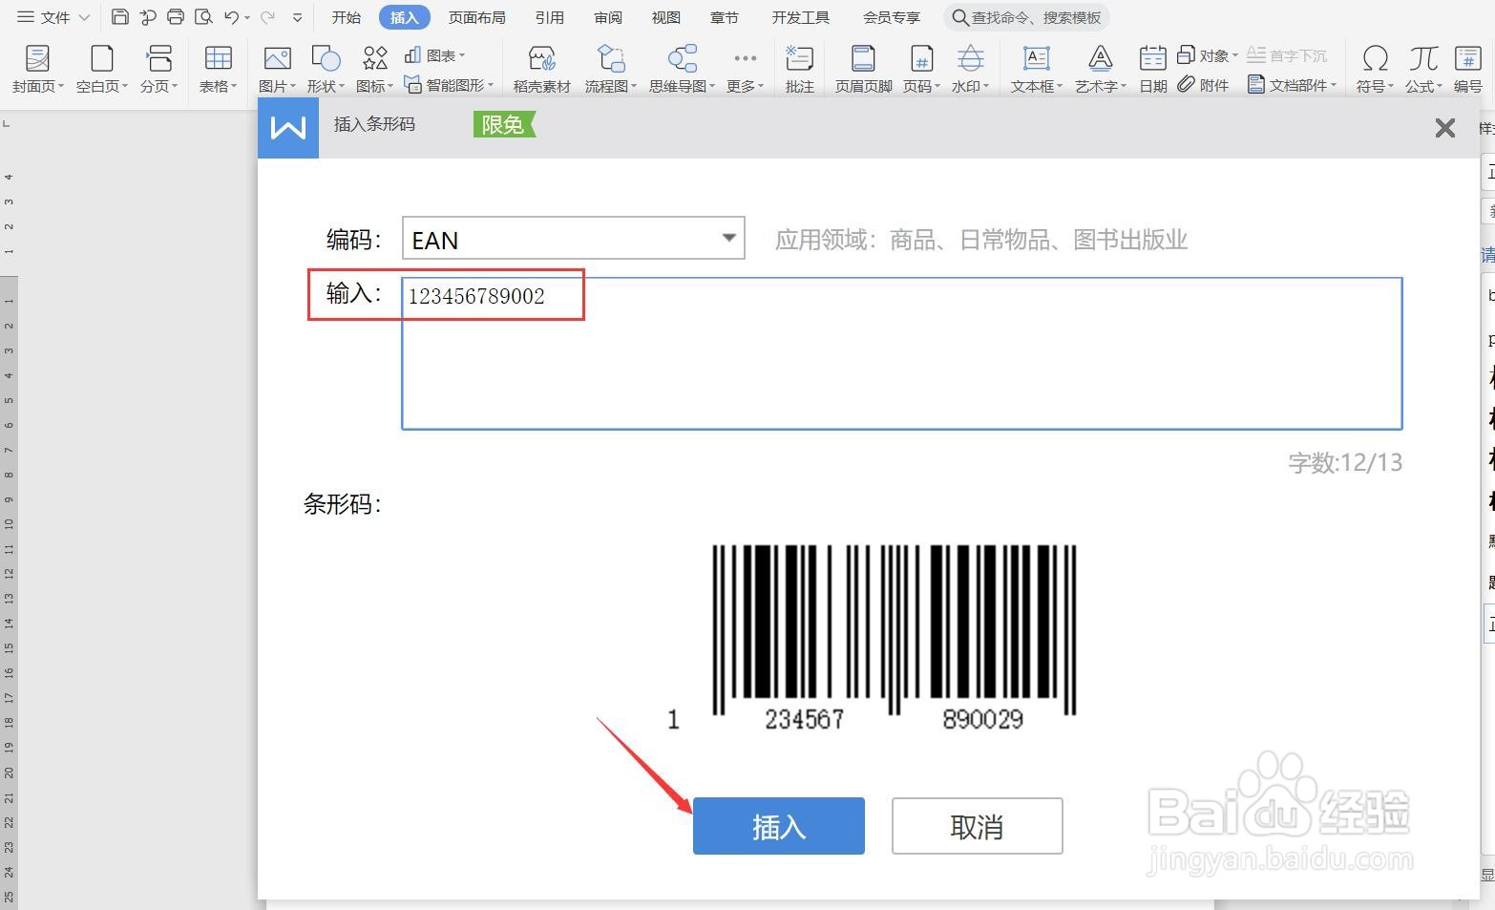Open the 思维导图 mind map tool
Viewport: 1495px width, 910px height.
(682, 69)
